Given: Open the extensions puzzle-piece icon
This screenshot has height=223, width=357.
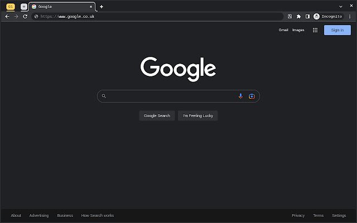Looking at the screenshot, I should point(298,16).
